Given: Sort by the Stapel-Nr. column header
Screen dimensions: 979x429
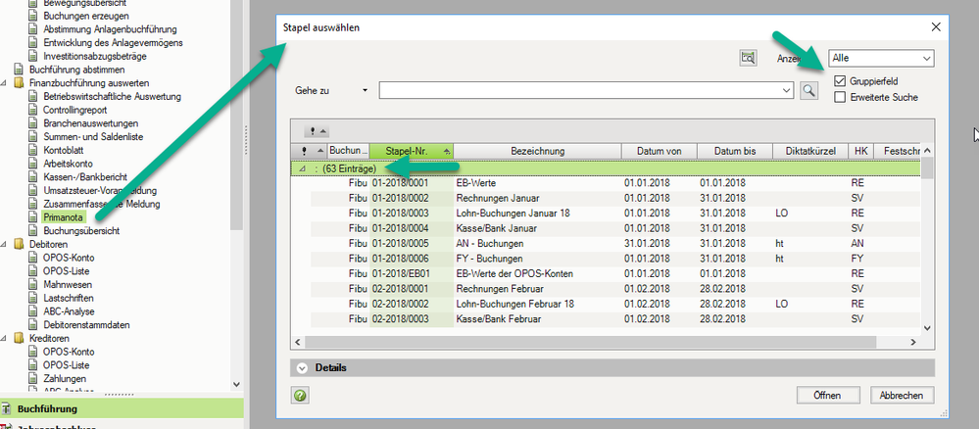Looking at the screenshot, I should [x=410, y=151].
